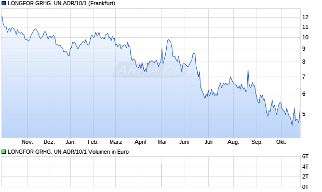The image size is (322, 192).
Task: Click the Juni axis label
Action: [x=184, y=142]
